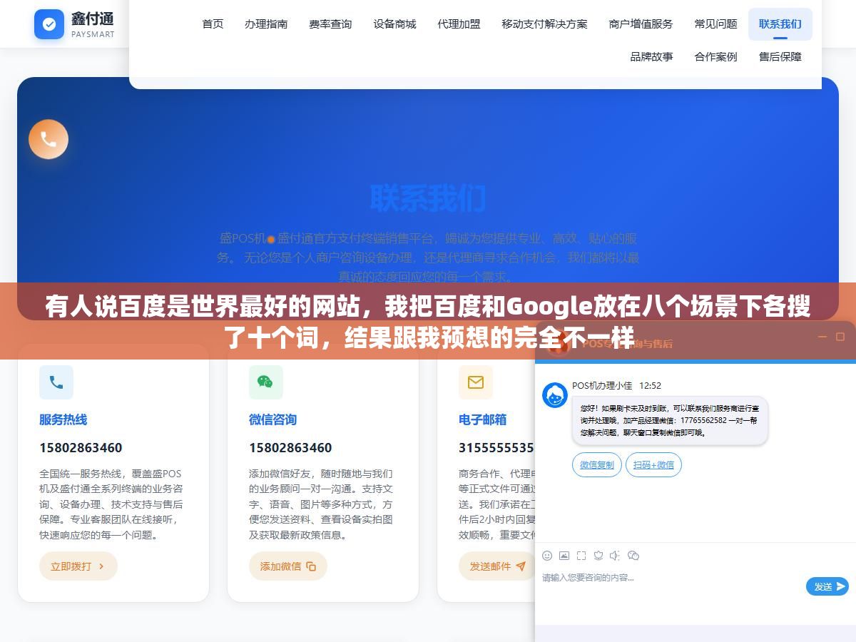Click the blue phone icon above 服务热线

tap(56, 382)
